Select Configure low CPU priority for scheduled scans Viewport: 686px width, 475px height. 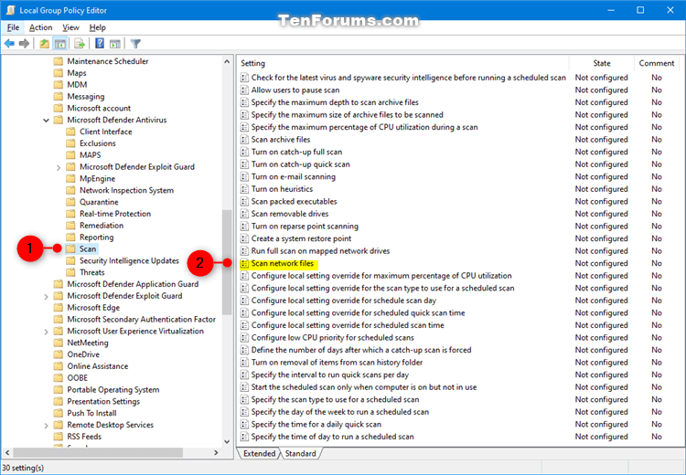pyautogui.click(x=333, y=338)
